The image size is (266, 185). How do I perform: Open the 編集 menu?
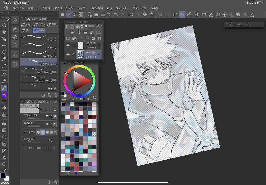coord(30,8)
